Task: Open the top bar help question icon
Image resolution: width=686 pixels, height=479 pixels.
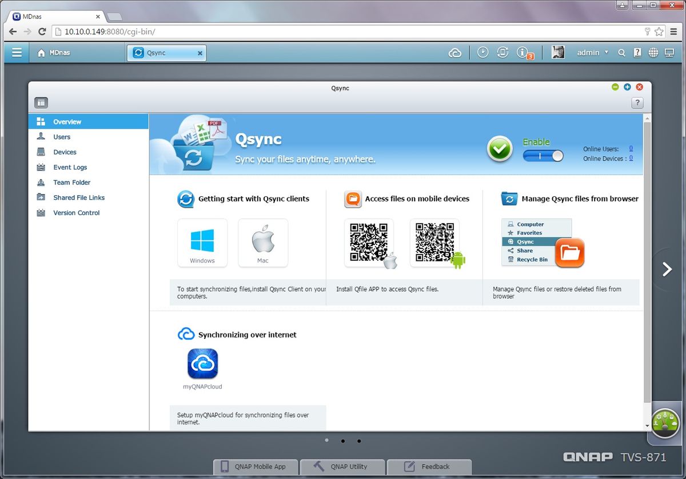Action: pos(637,53)
